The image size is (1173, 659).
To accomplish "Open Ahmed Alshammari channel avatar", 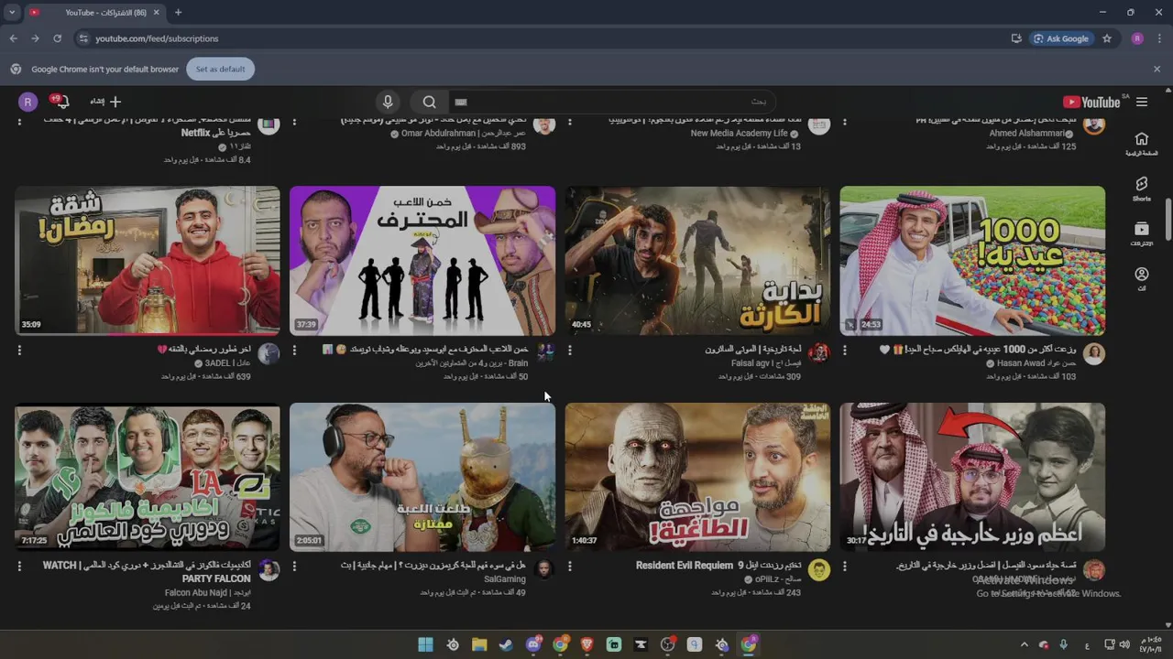I will [x=1094, y=125].
